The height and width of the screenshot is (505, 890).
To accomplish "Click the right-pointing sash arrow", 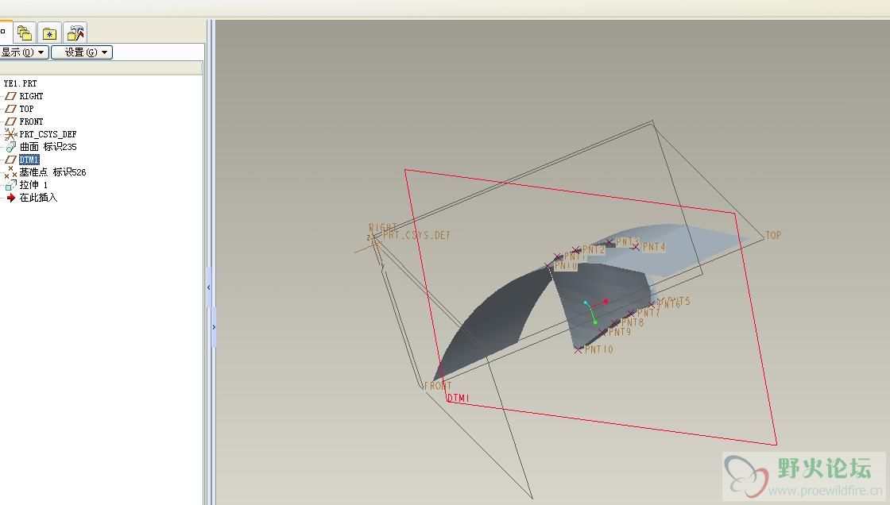I will pos(214,327).
